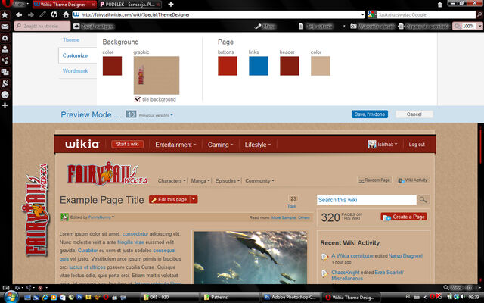Open the address bar history dropdown
Image resolution: width=484 pixels, height=303 pixels.
[x=363, y=14]
